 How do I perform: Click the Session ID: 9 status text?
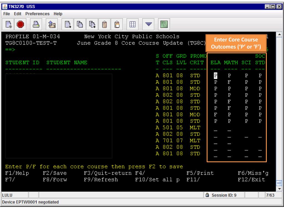(224, 195)
